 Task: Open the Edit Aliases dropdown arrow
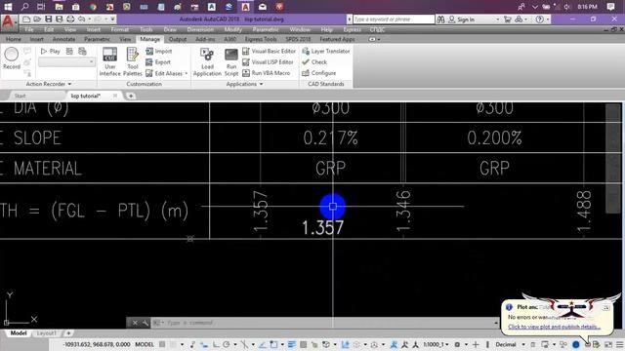pyautogui.click(x=187, y=73)
